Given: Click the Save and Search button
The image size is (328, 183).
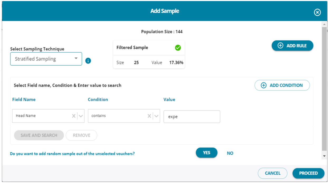Looking at the screenshot, I should click(39, 135).
